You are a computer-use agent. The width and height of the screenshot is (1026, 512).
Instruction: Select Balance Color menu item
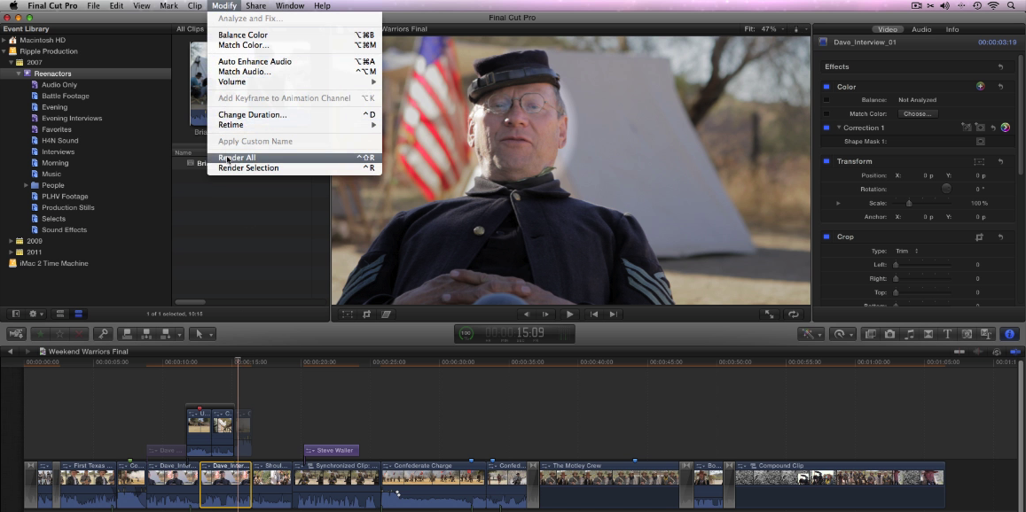294,35
